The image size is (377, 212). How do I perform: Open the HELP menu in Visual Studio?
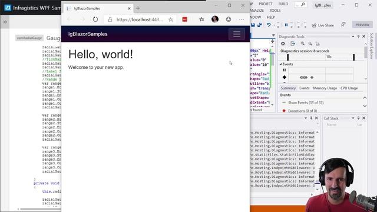(271, 17)
